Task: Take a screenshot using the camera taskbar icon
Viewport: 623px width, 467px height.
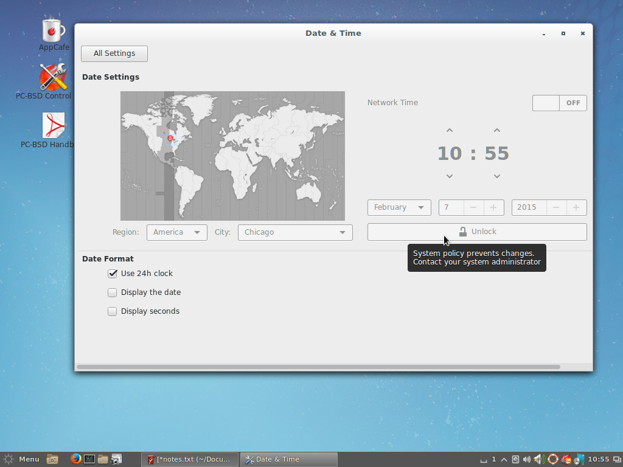Action: (x=117, y=459)
